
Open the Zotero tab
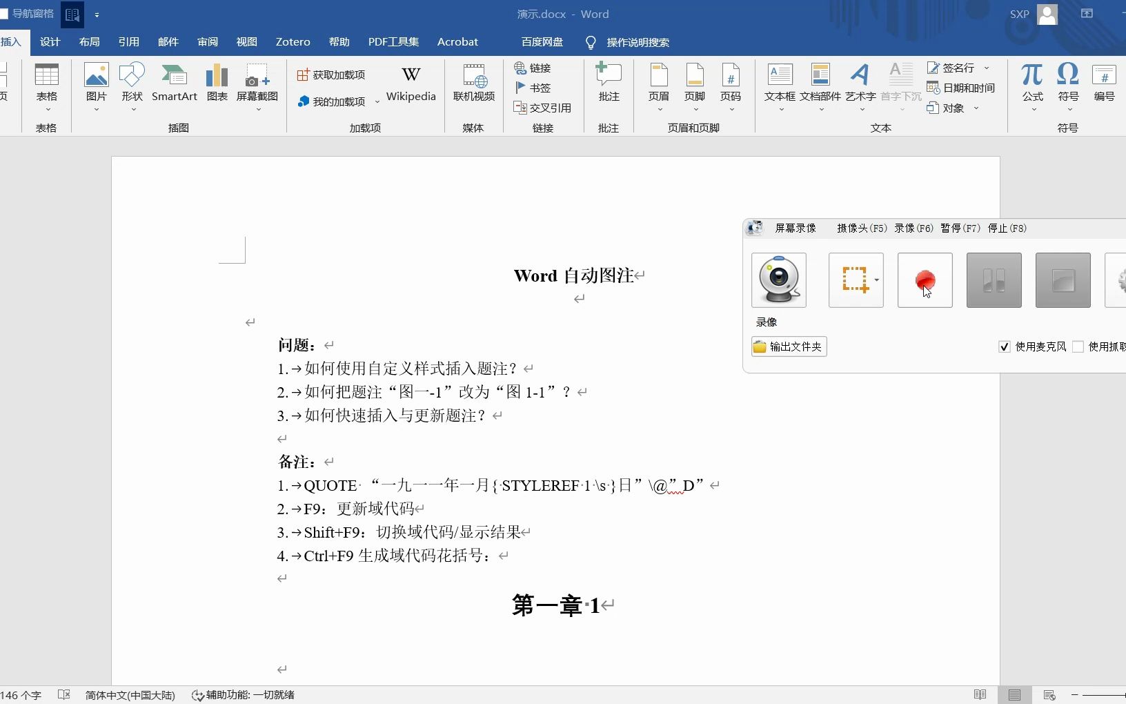click(293, 42)
